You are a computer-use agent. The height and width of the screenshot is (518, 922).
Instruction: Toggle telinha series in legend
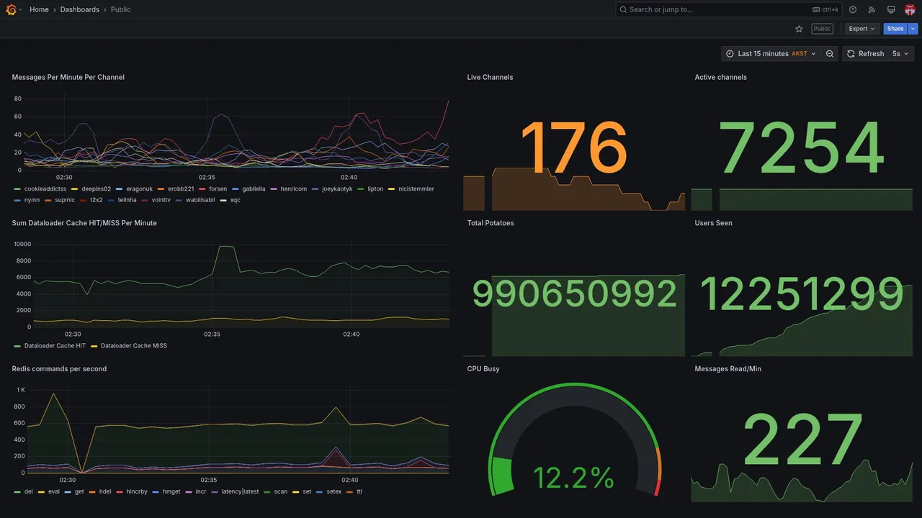click(127, 200)
